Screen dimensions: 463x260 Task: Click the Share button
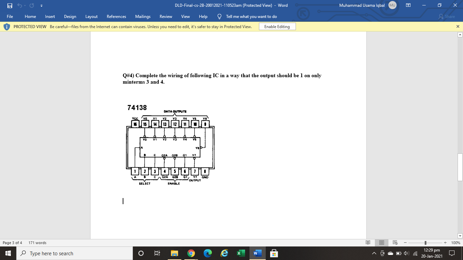(x=447, y=16)
